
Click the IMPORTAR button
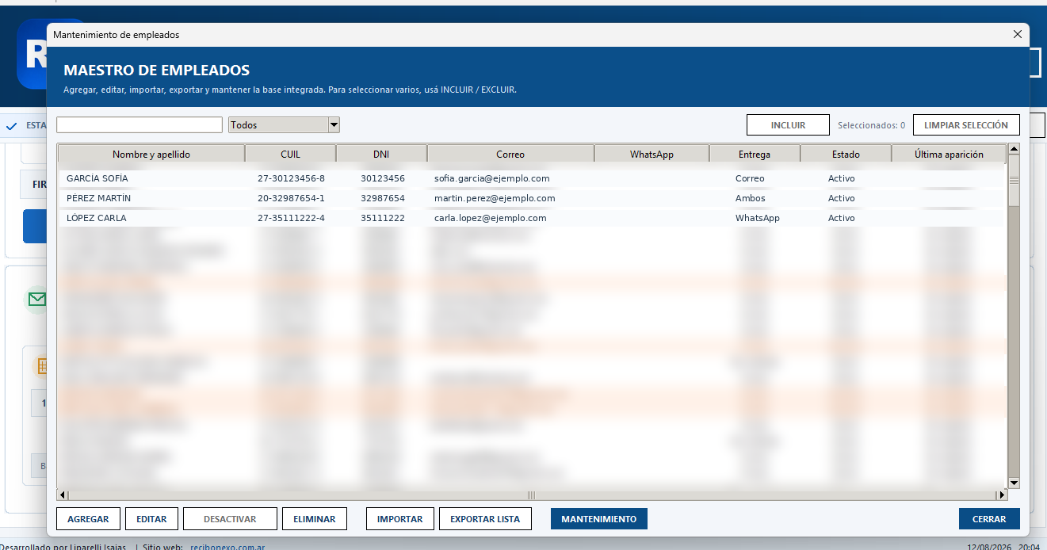(400, 519)
